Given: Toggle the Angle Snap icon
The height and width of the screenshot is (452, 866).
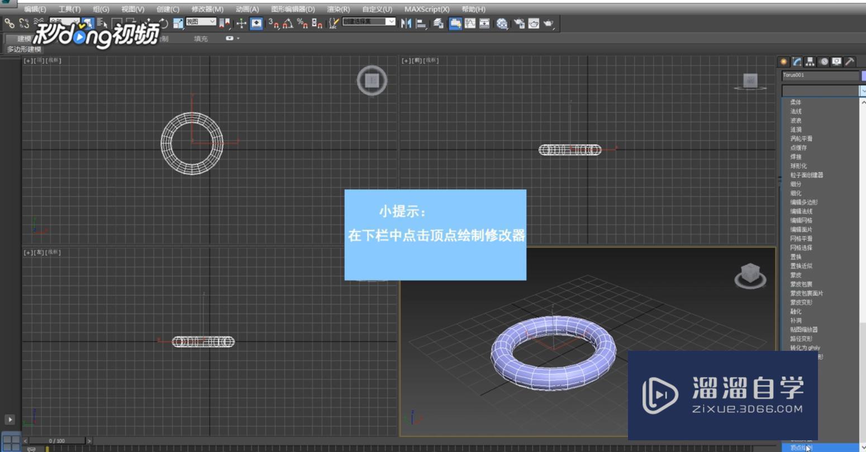Looking at the screenshot, I should coord(288,23).
